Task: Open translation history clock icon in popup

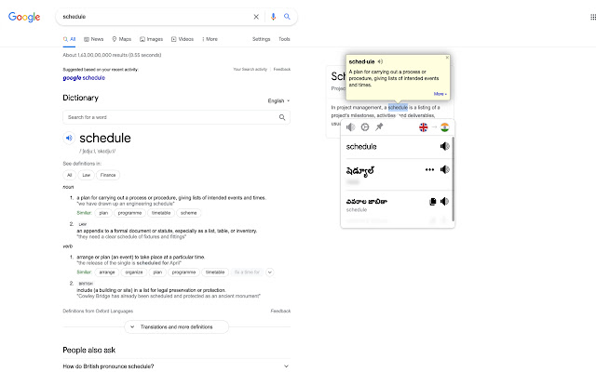Action: tap(365, 127)
